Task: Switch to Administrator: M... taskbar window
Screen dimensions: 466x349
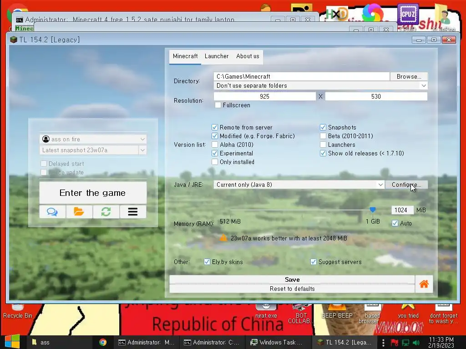Action: [x=146, y=342]
